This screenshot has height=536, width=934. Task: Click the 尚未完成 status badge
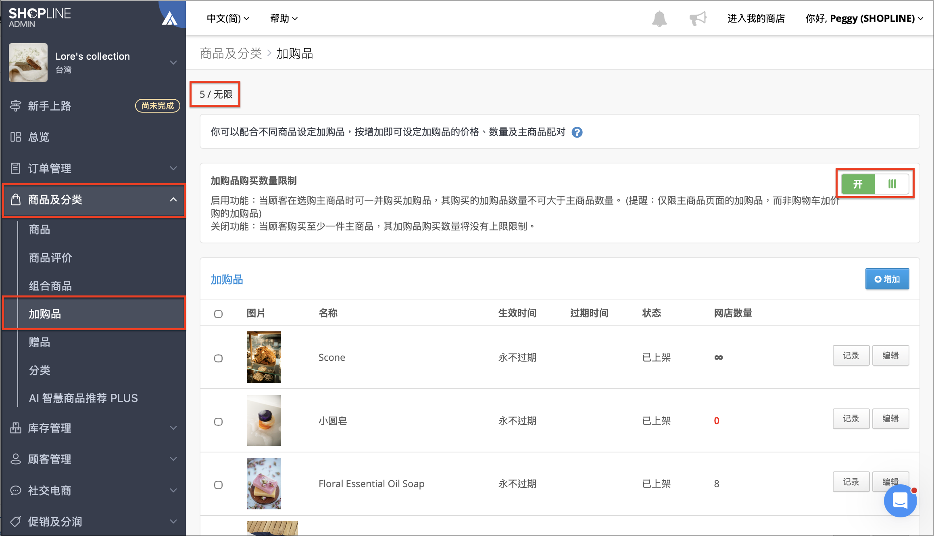tap(157, 106)
